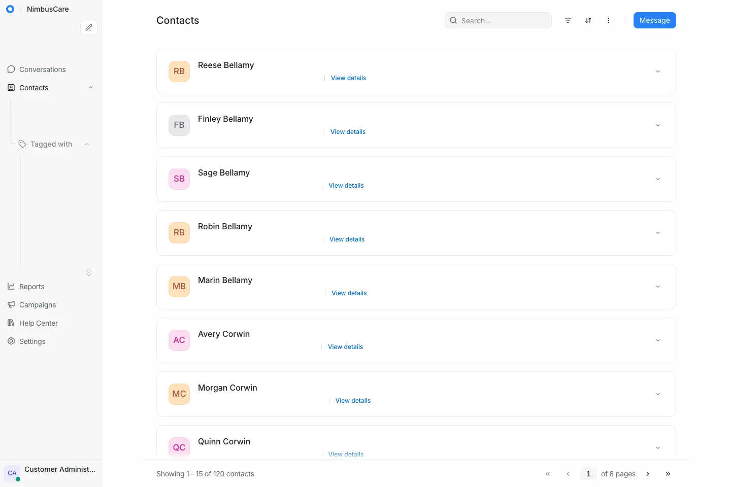This screenshot has width=731, height=487.
Task: Go to the previous page of contacts
Action: [568, 474]
